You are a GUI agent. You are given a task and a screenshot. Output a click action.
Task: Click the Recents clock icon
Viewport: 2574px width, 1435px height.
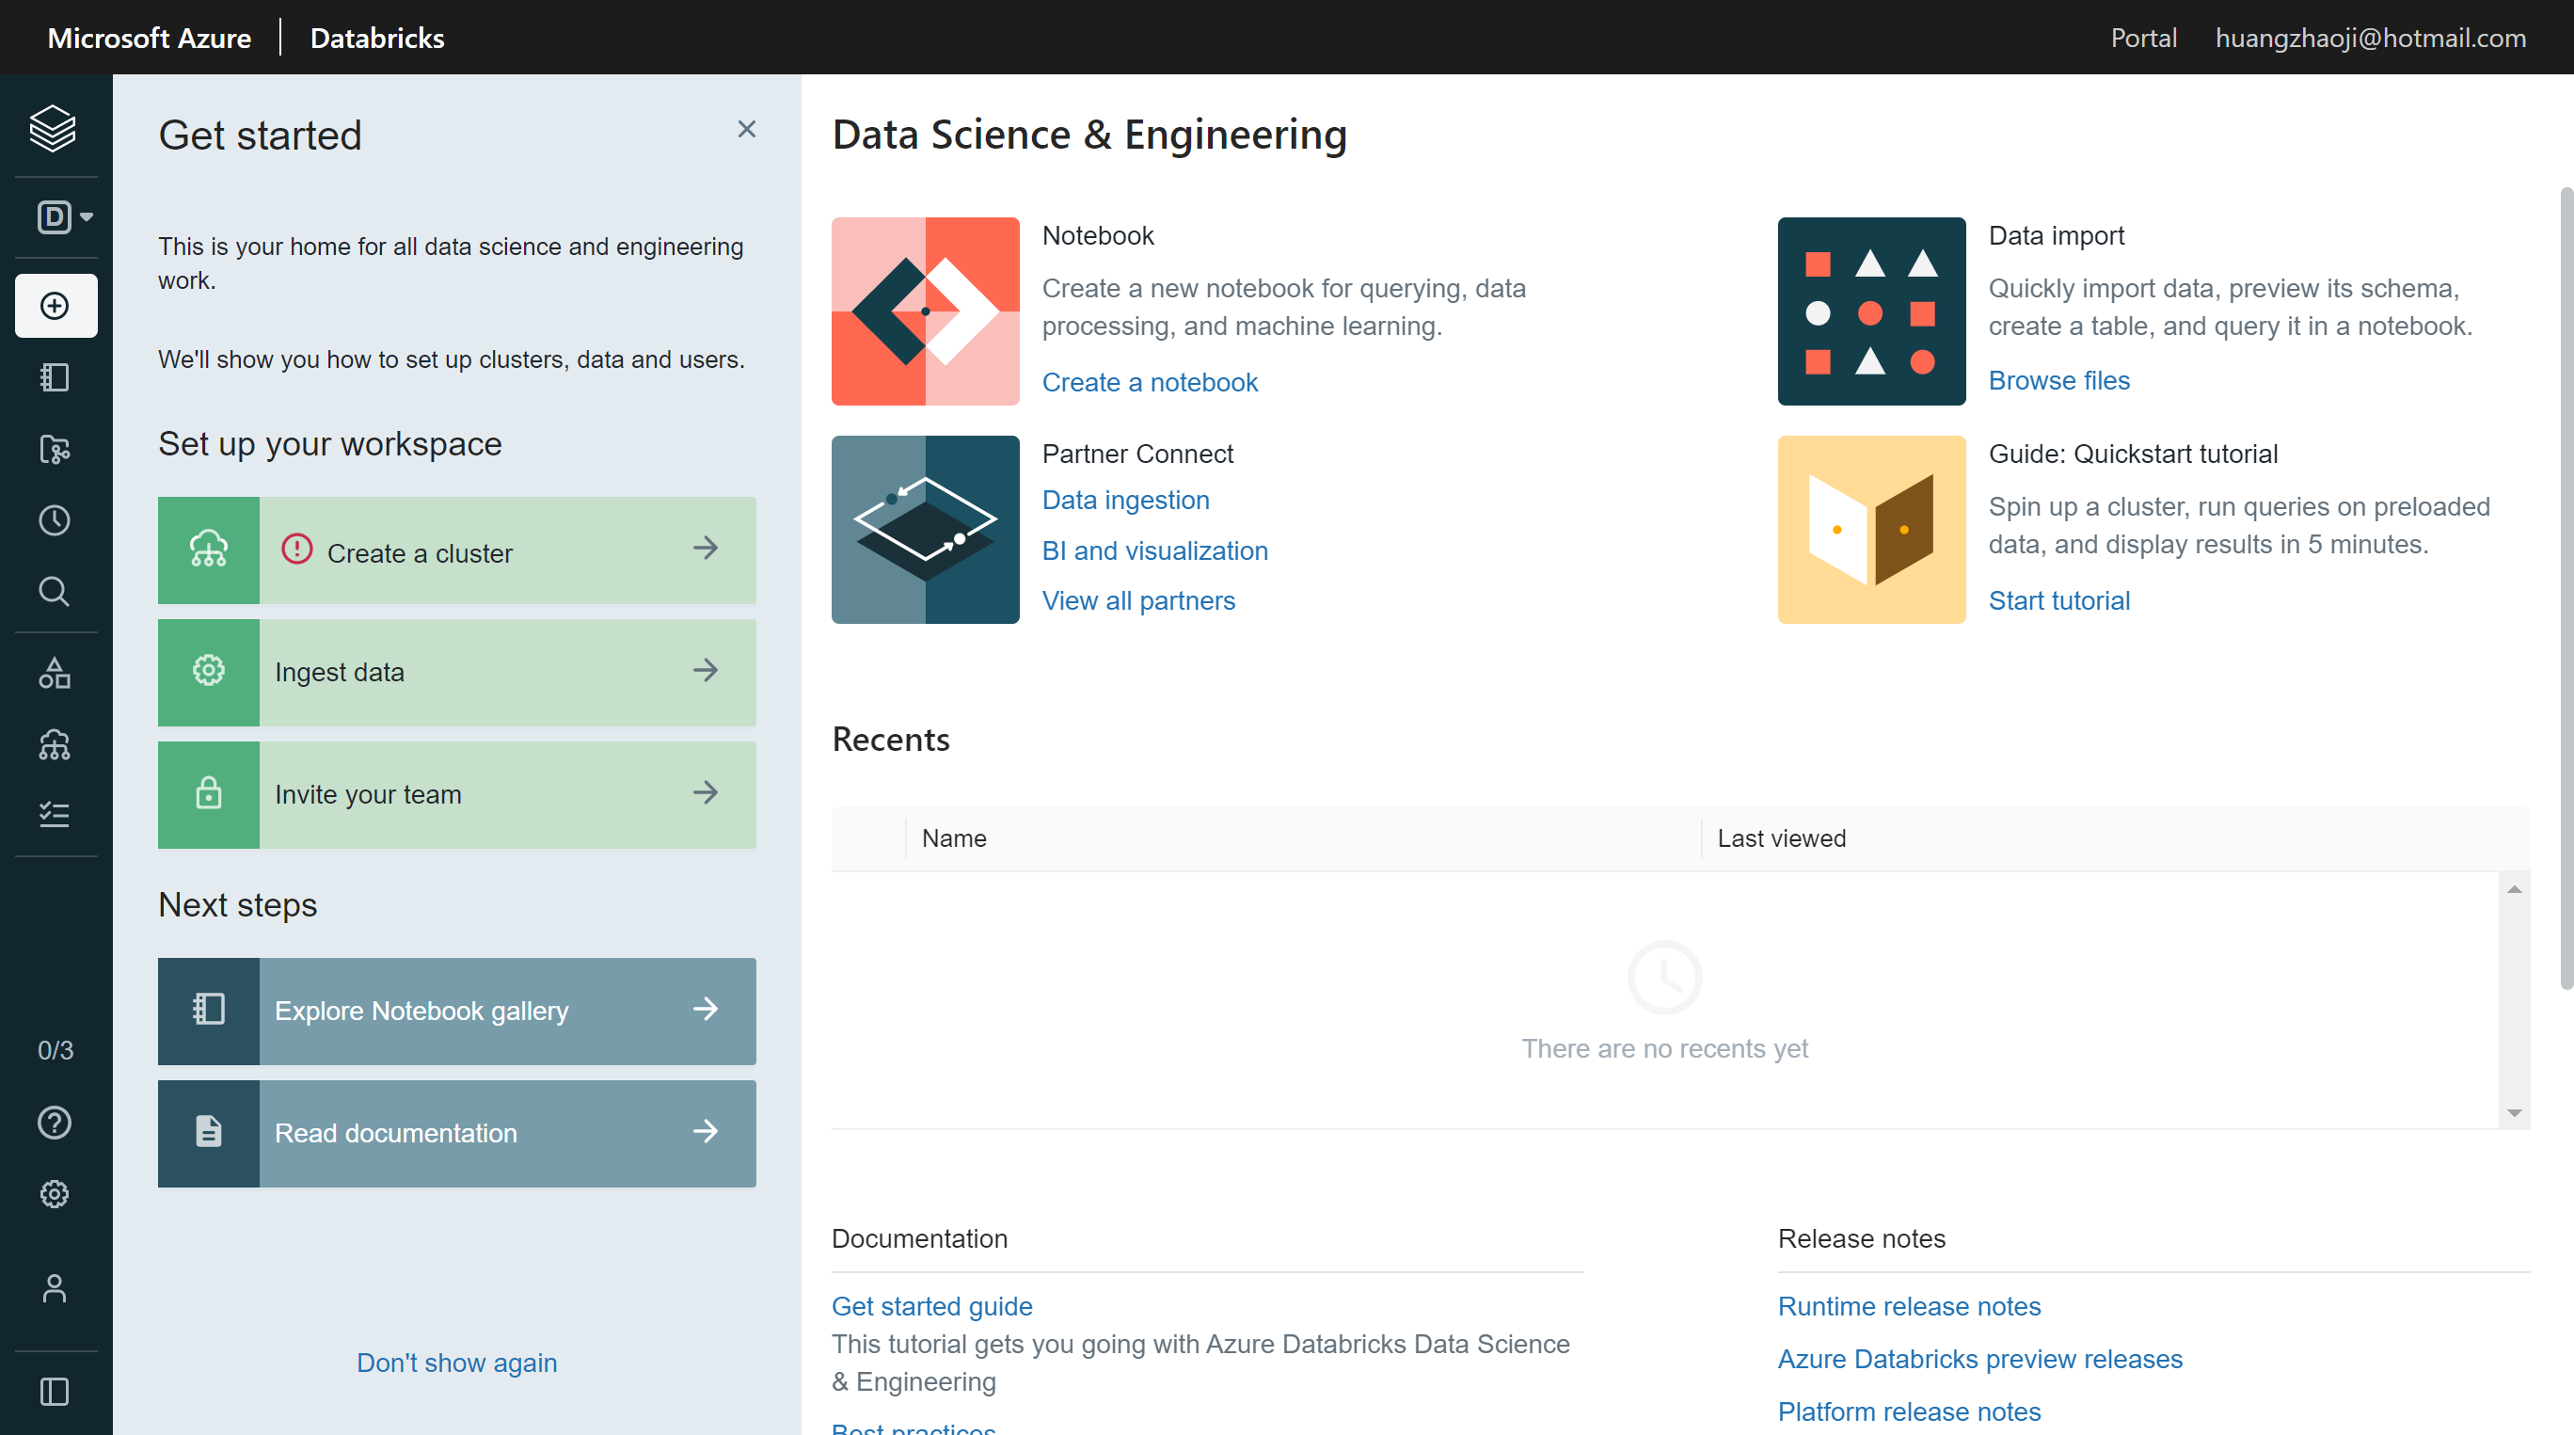[54, 519]
